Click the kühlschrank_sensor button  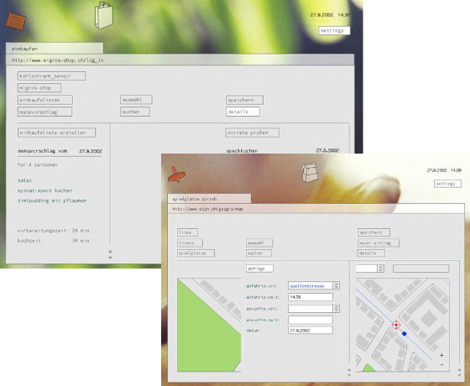pos(51,76)
